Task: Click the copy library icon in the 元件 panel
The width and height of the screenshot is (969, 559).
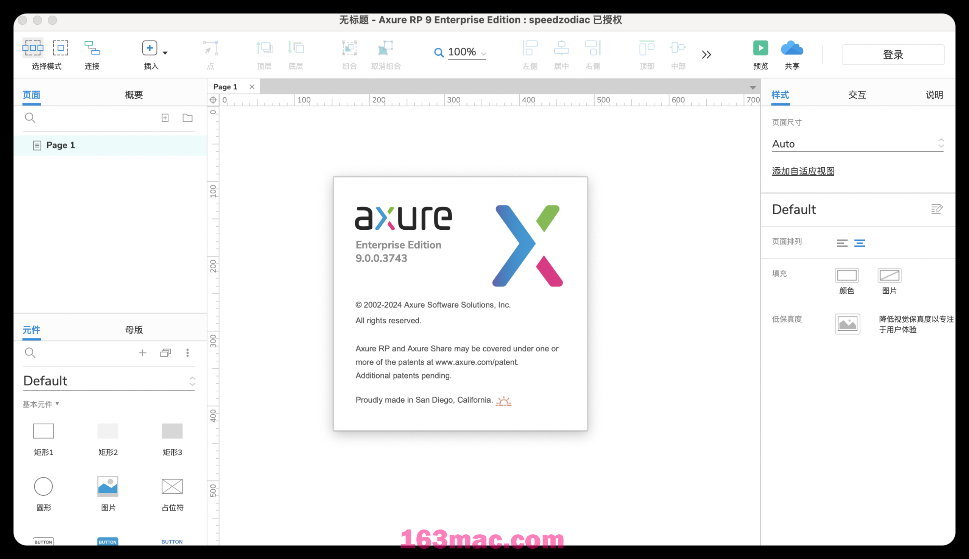Action: click(165, 353)
